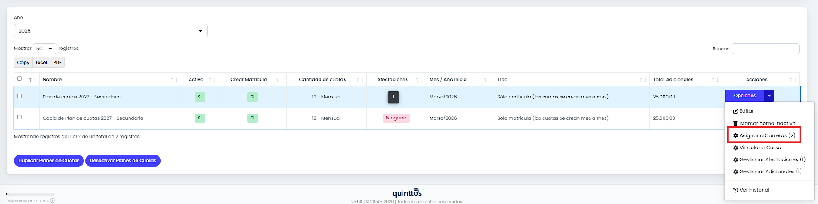Click plan name Plan de cuotas 2027 - Secundaria
Screen dimensions: 818x204
pyautogui.click(x=82, y=97)
